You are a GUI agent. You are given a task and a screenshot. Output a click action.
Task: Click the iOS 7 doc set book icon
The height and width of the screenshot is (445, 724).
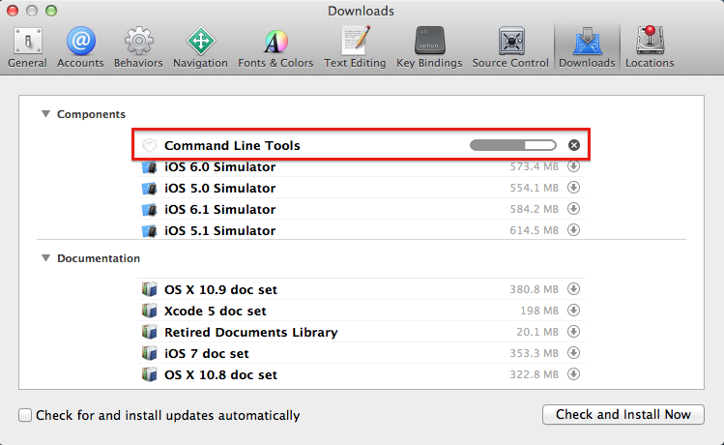149,353
